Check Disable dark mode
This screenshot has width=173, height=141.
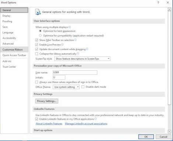point(83,87)
